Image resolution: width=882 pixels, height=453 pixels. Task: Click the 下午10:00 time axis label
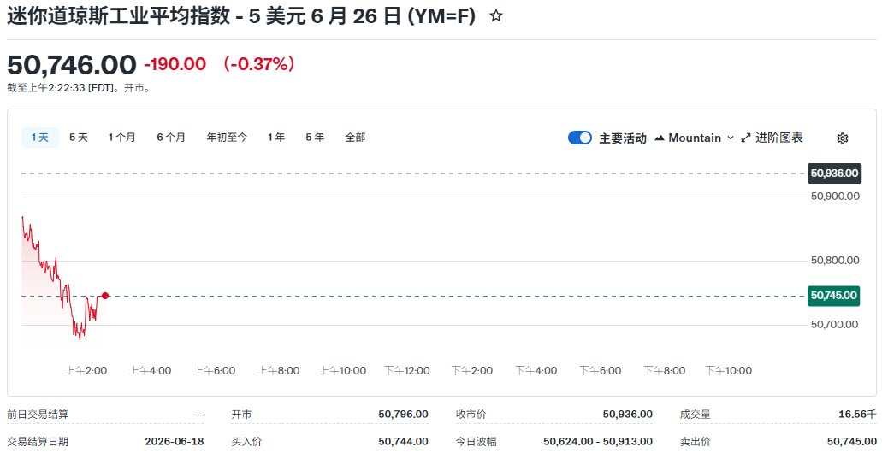point(729,370)
